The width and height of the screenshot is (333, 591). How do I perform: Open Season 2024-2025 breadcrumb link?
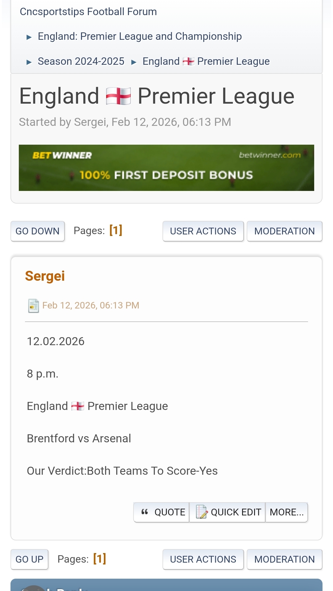(81, 61)
